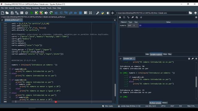Stop debugging with the blue square icon

click(80, 13)
